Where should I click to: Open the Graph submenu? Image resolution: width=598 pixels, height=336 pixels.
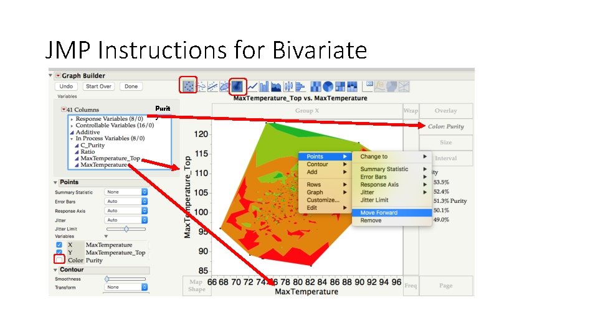click(x=325, y=192)
